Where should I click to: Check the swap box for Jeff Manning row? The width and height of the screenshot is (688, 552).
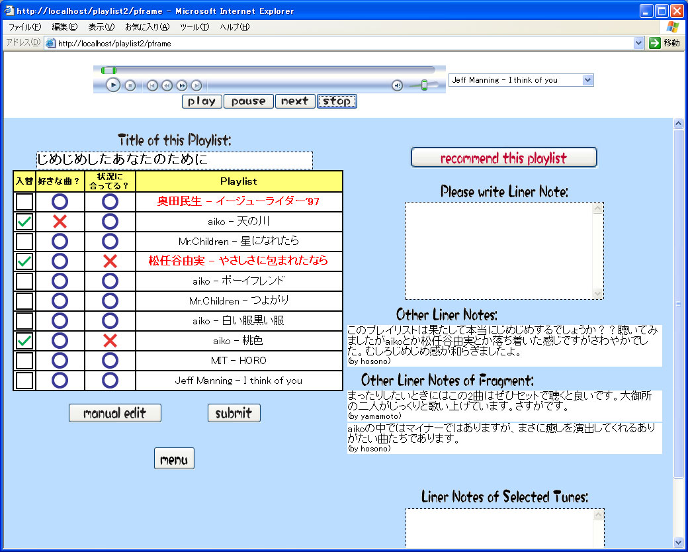tap(24, 381)
